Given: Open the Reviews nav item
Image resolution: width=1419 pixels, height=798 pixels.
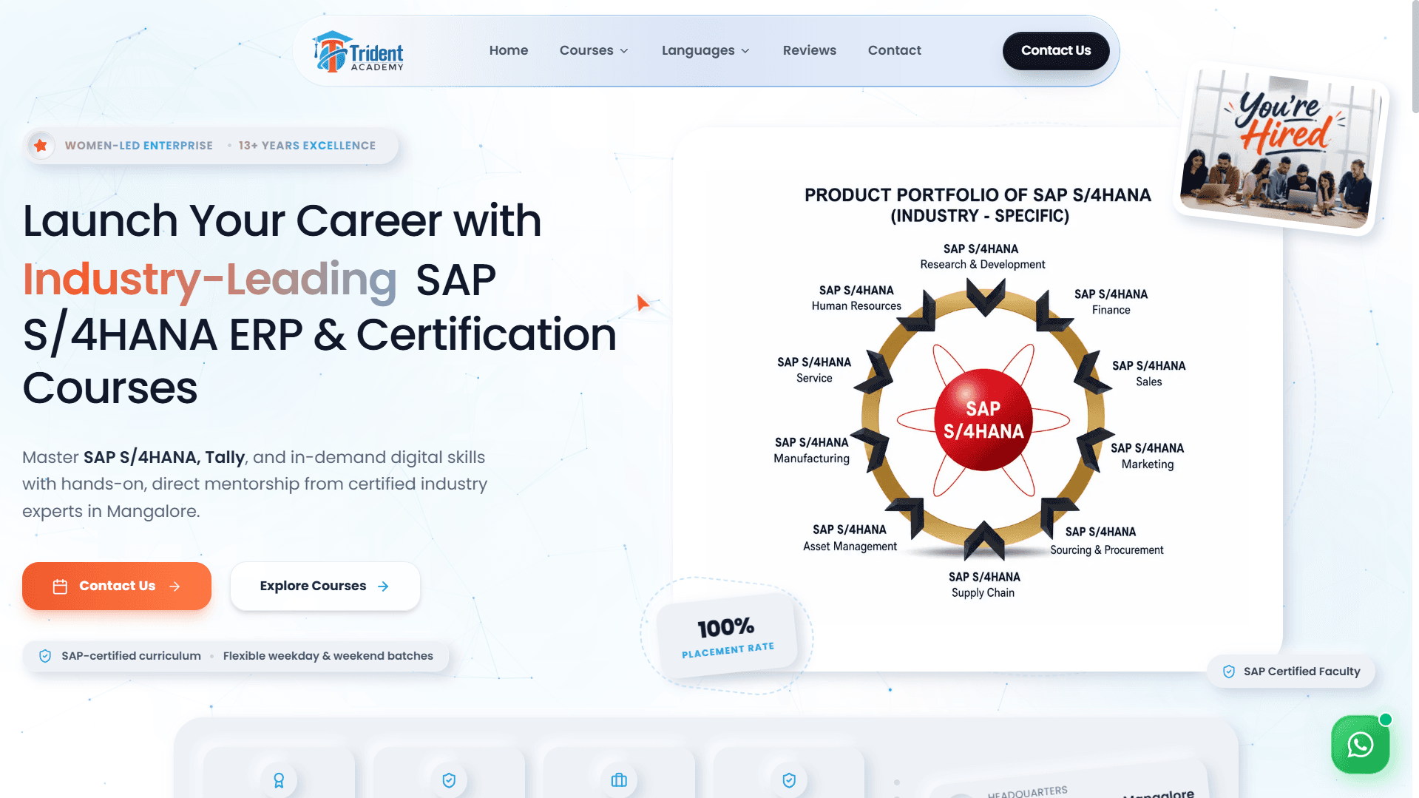Looking at the screenshot, I should point(810,50).
